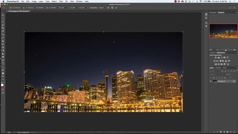Open layer kind filter dropdown

point(215,71)
